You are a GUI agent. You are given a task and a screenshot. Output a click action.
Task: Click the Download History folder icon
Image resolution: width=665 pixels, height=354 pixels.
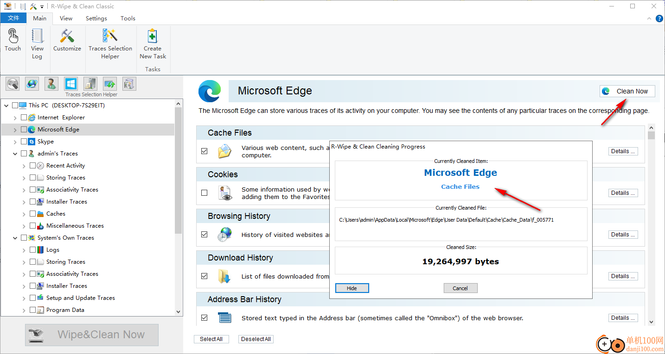tap(225, 276)
